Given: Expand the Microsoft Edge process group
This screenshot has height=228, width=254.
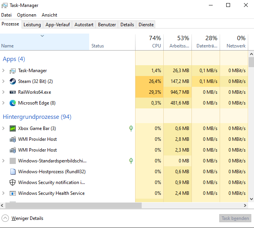Looking at the screenshot, I should click(x=3, y=103).
